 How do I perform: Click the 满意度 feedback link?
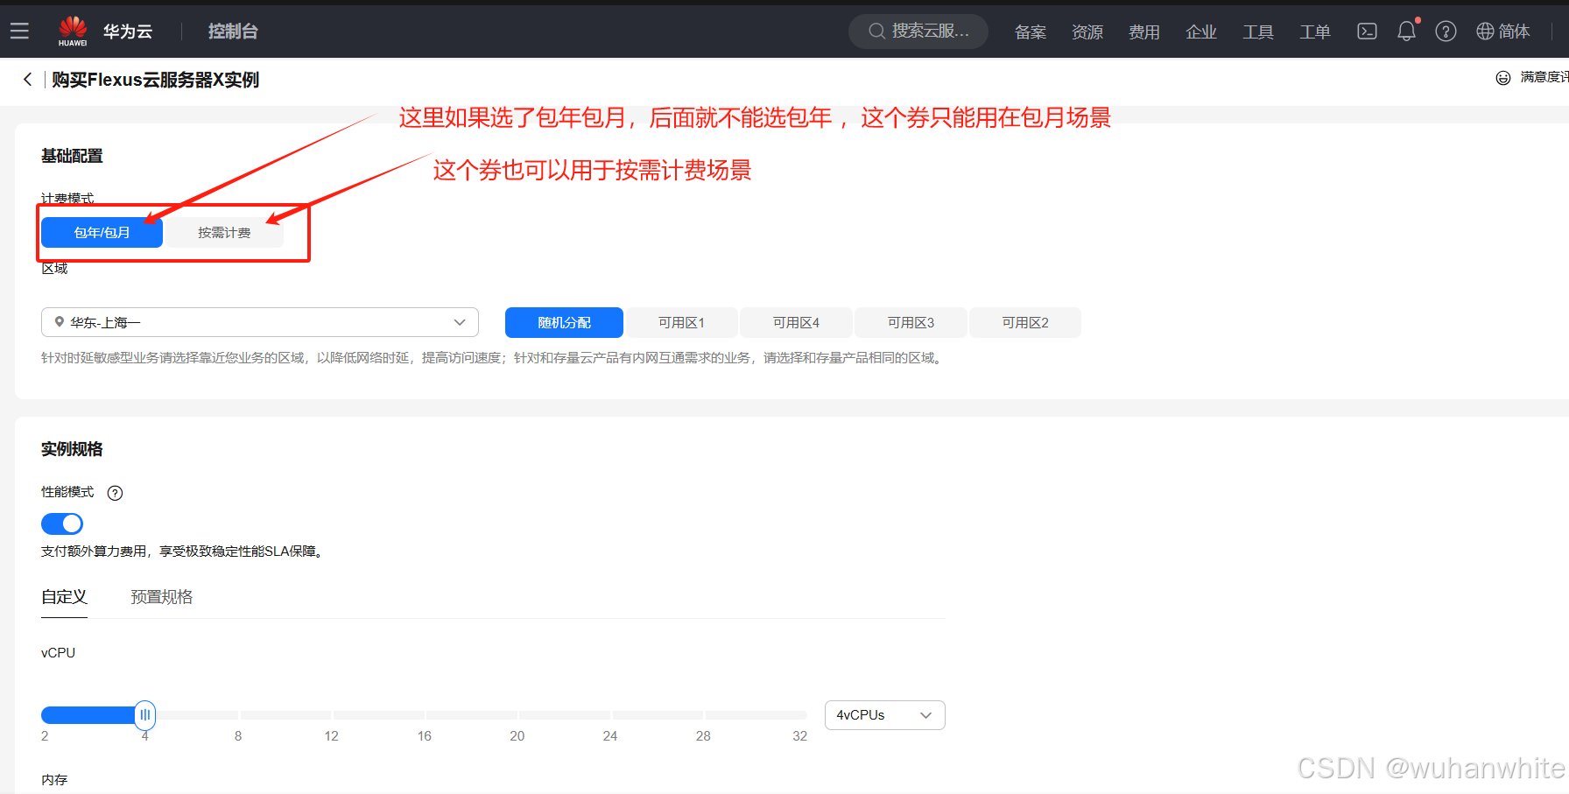(1544, 78)
